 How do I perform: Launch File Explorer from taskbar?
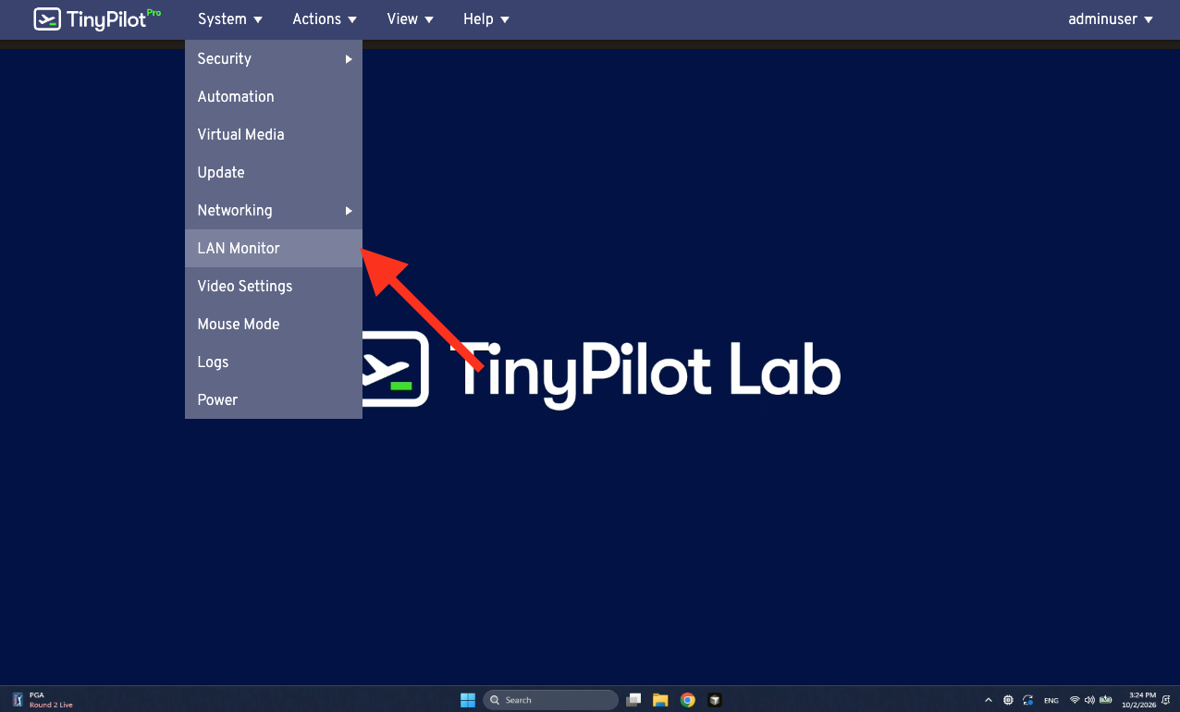pyautogui.click(x=660, y=700)
